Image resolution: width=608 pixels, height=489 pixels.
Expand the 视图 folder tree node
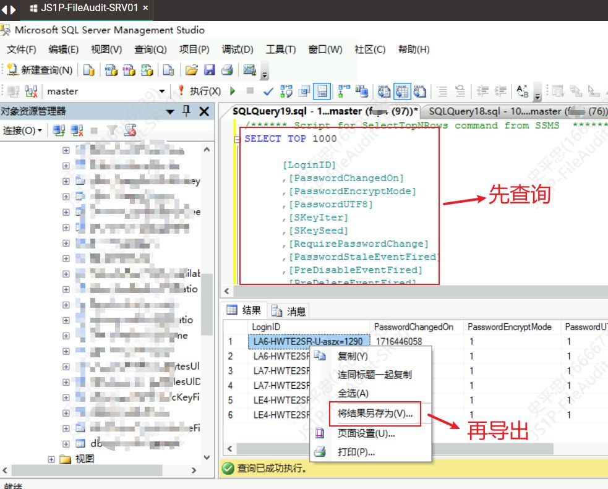[52, 459]
